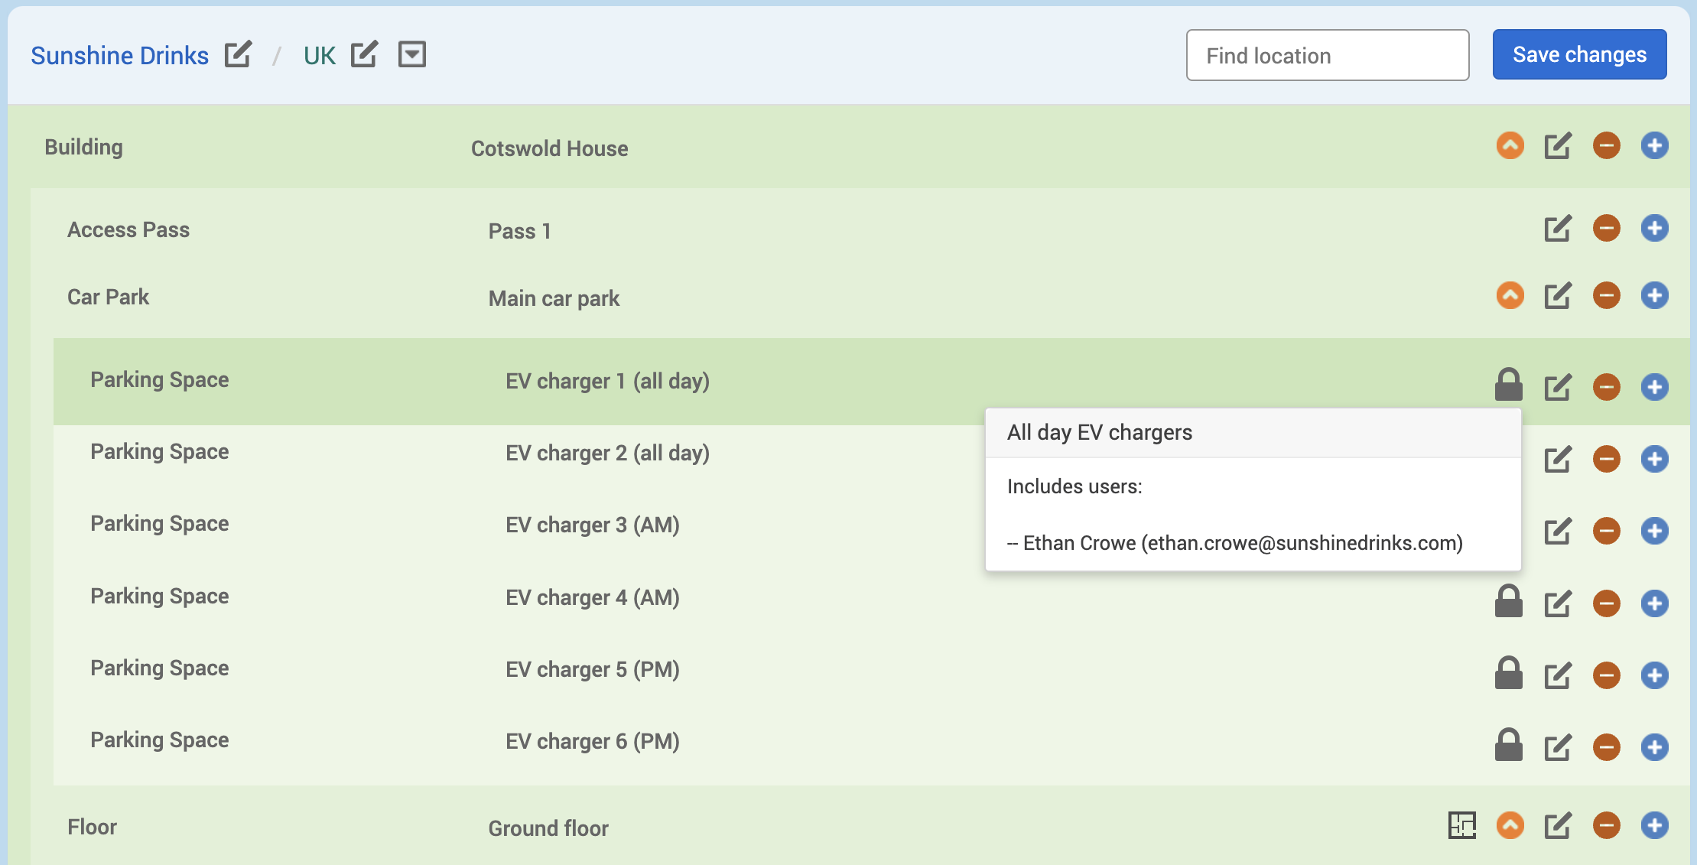This screenshot has width=1697, height=865.
Task: Collapse the Ground floor row
Action: pyautogui.click(x=1510, y=825)
